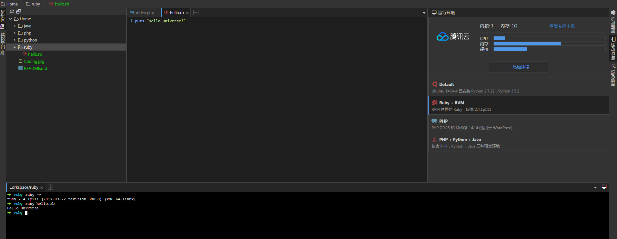Viewport: 617px width, 239px height.
Task: Close the ..orkspace/ruby terminal tab
Action: tap(42, 187)
